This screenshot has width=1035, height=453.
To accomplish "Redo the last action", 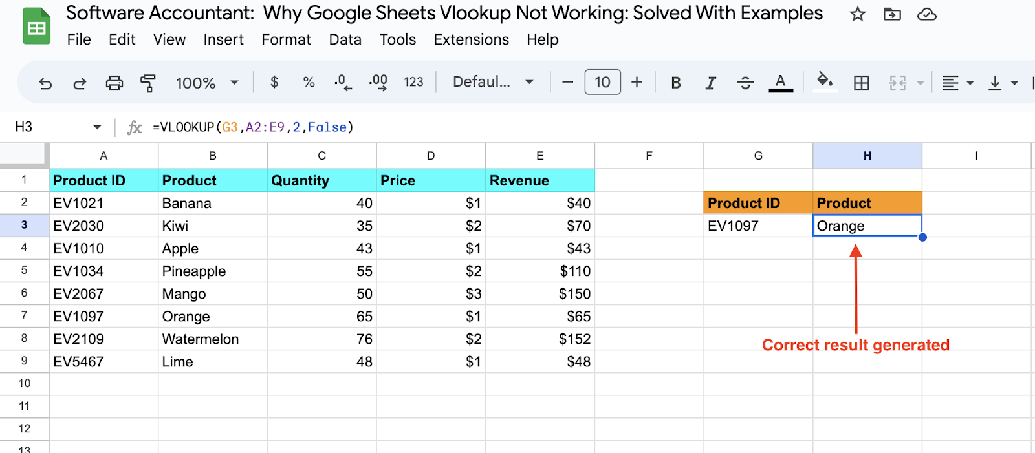I will point(80,83).
